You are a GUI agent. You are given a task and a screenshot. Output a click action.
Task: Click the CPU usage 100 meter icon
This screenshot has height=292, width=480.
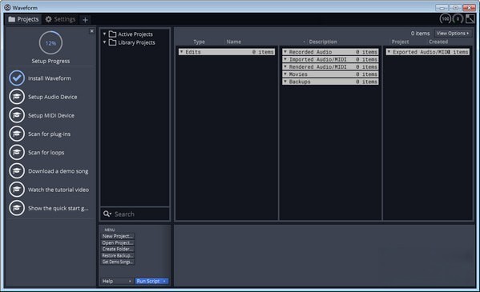(446, 19)
